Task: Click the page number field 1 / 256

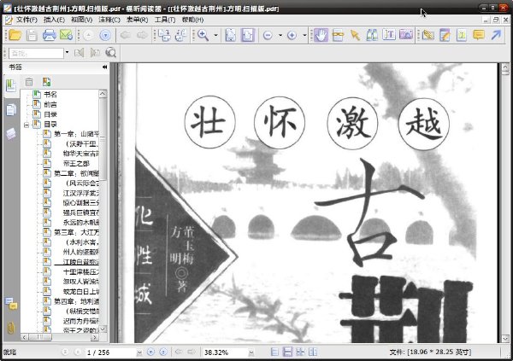Action: [110, 352]
